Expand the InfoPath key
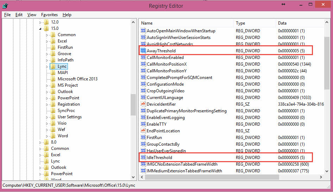The height and width of the screenshot is (192, 333). (47, 60)
